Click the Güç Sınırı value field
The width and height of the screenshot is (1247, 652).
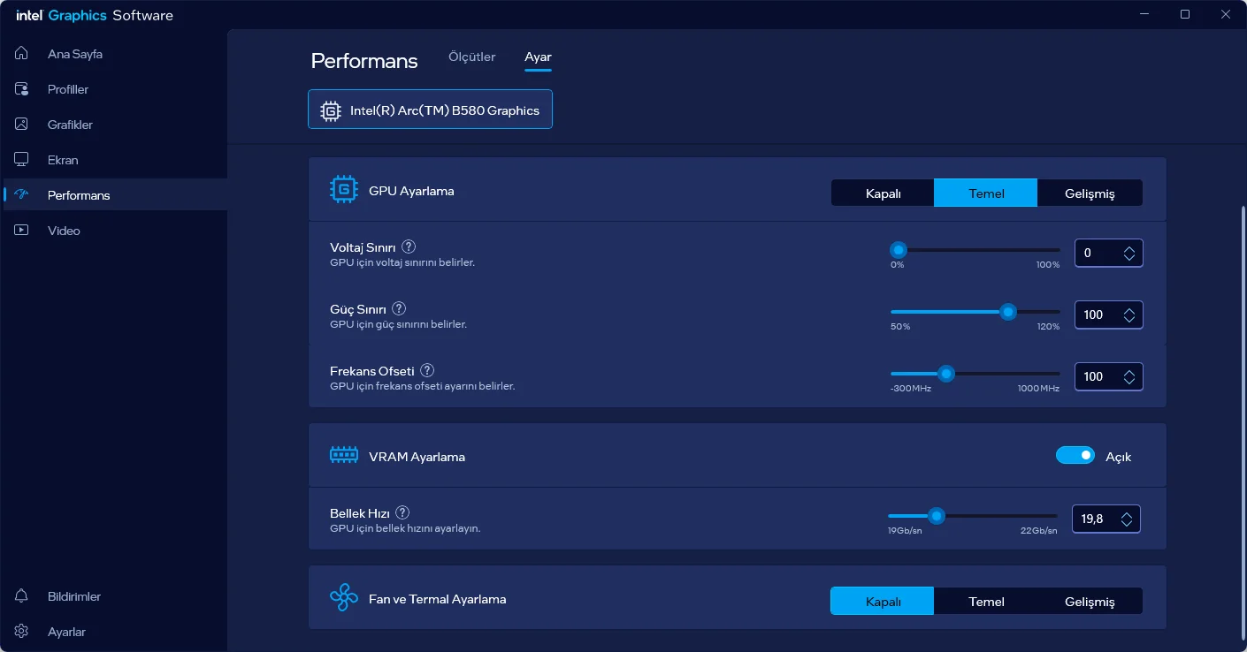point(1109,315)
